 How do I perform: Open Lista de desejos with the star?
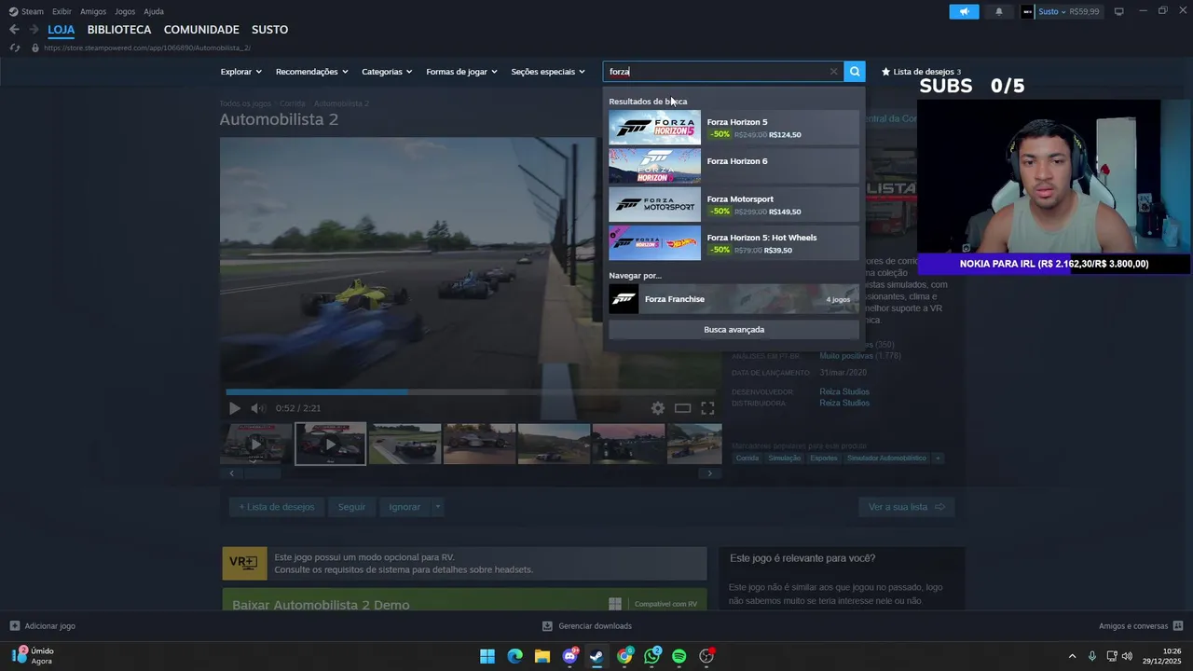pyautogui.click(x=921, y=72)
